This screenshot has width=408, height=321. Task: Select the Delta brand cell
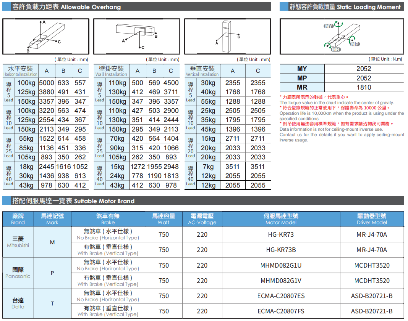[x=18, y=303]
